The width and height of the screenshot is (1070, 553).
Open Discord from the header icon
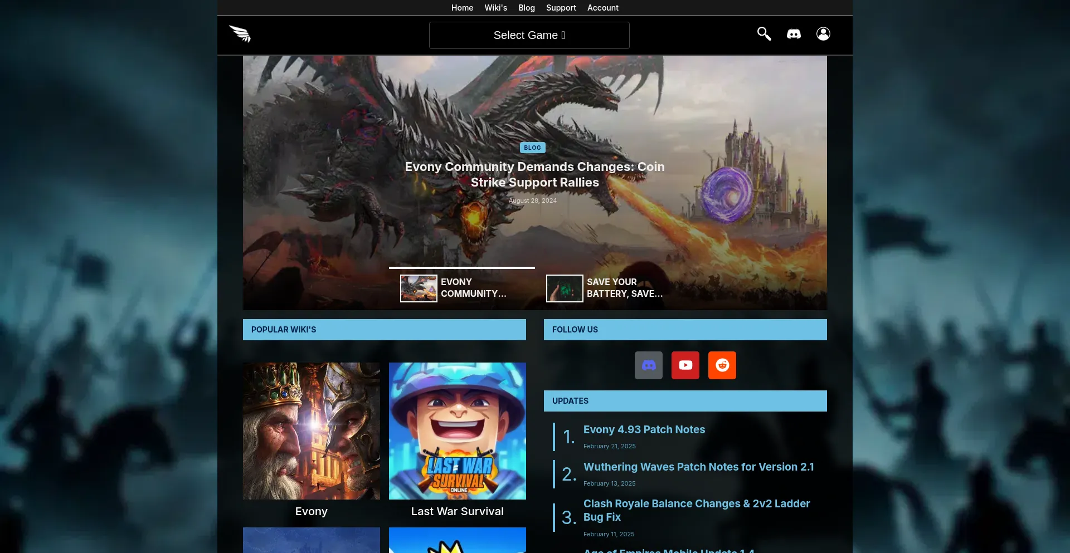(794, 34)
